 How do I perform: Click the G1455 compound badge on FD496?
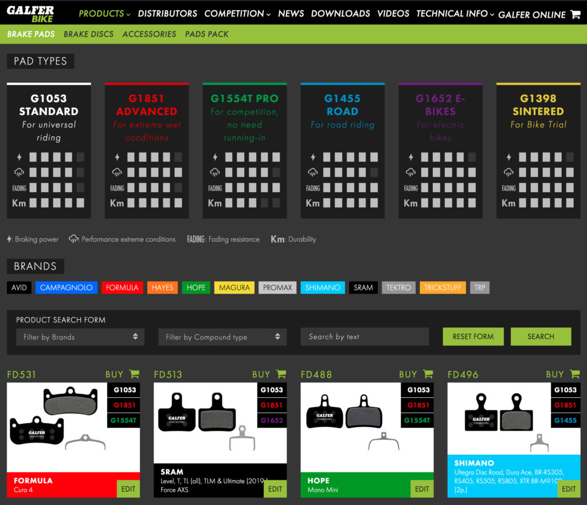[565, 420]
